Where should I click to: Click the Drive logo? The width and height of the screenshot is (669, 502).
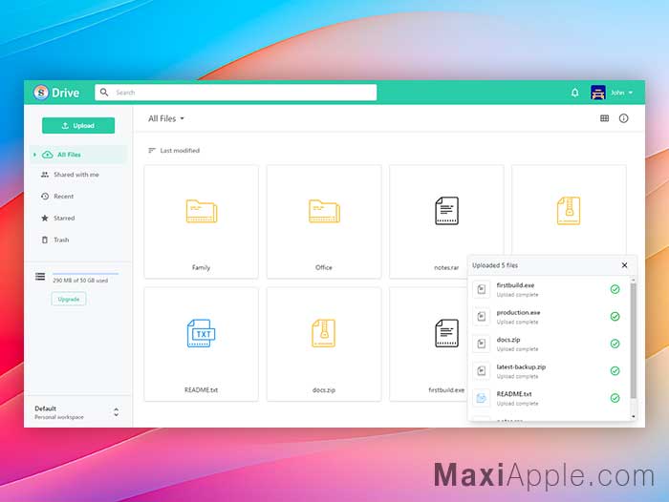(x=57, y=93)
